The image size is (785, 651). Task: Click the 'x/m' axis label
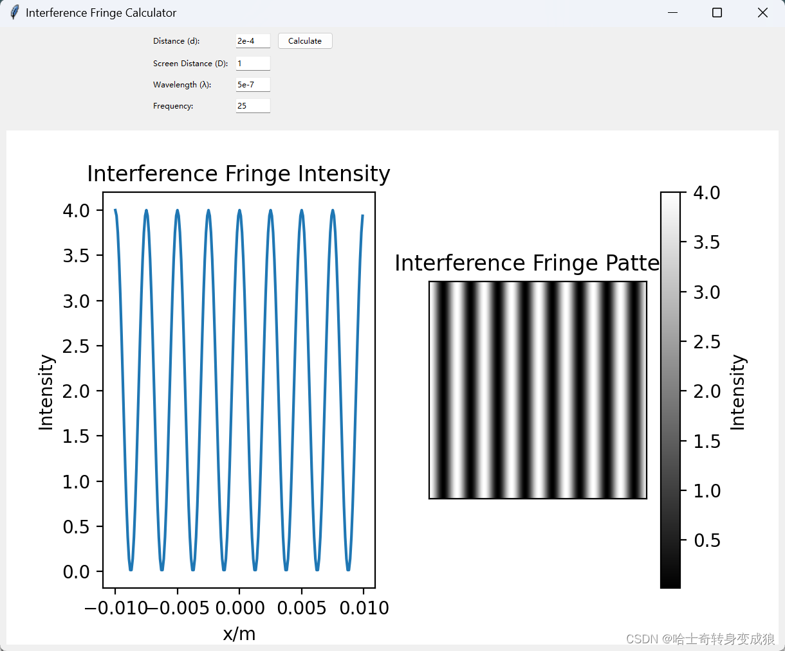[239, 634]
